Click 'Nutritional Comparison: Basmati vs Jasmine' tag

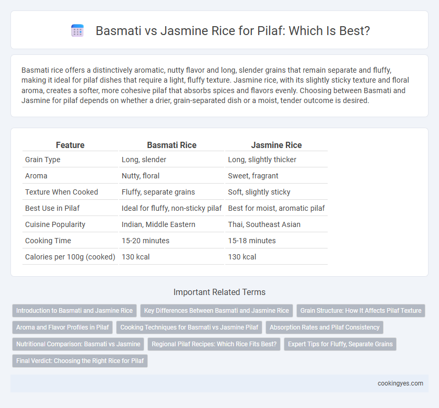(78, 344)
